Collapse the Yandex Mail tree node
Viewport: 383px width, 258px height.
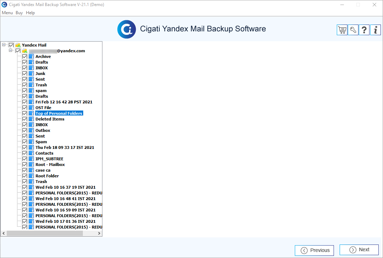point(4,45)
